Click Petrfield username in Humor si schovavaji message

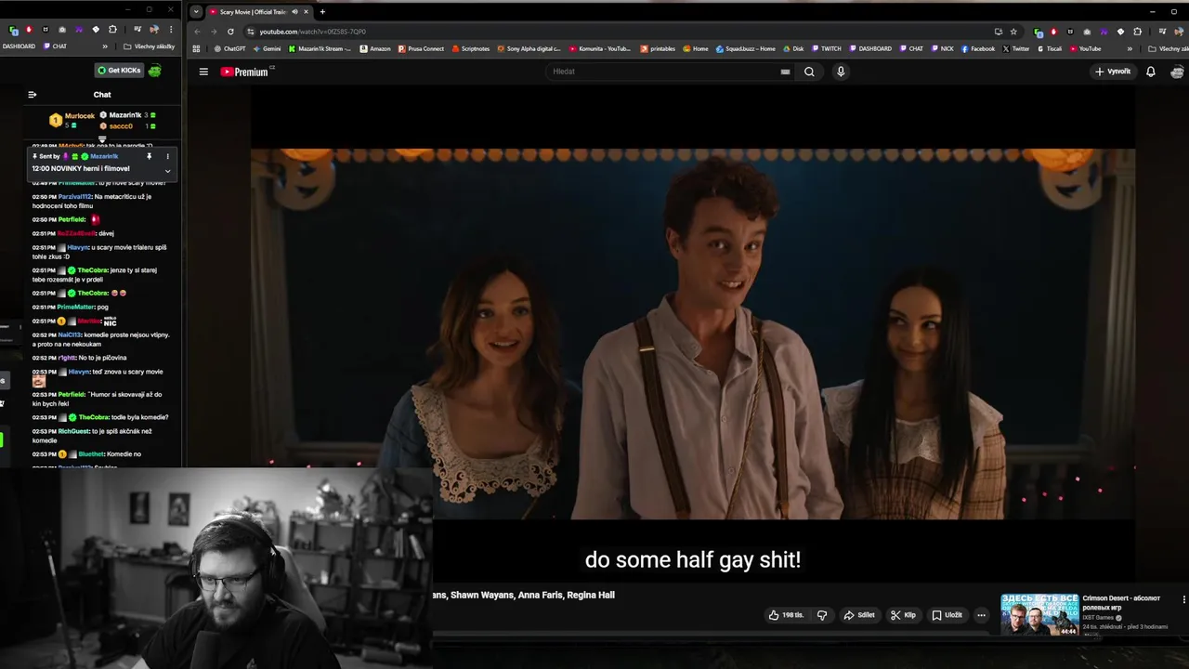click(x=72, y=395)
